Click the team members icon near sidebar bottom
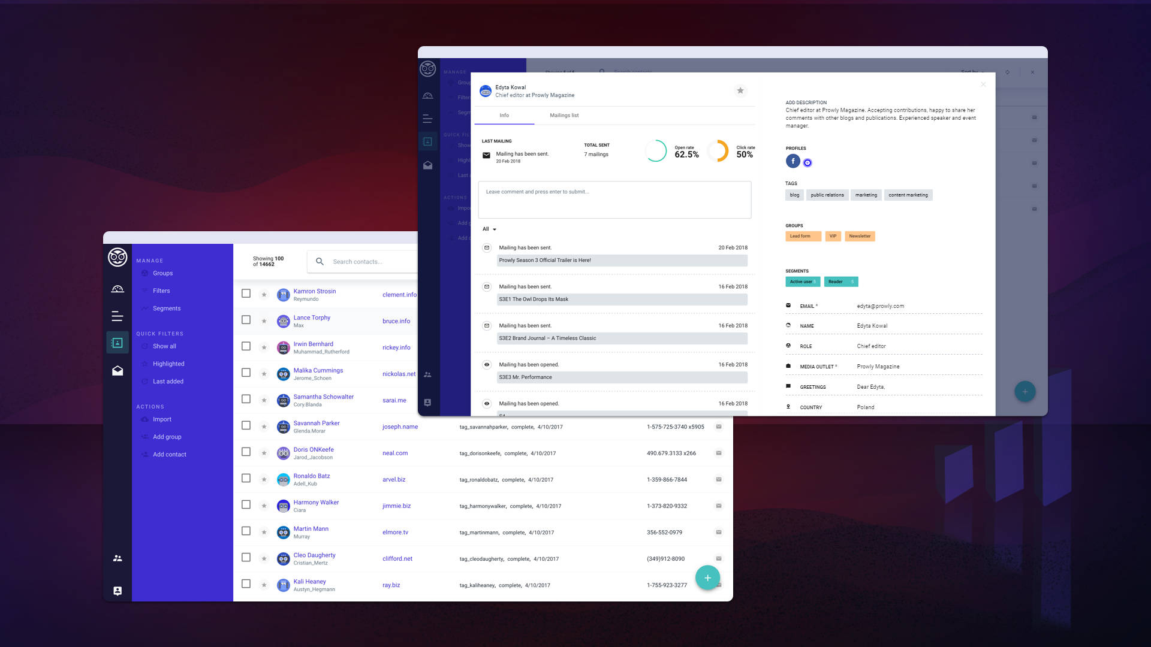 click(x=117, y=558)
